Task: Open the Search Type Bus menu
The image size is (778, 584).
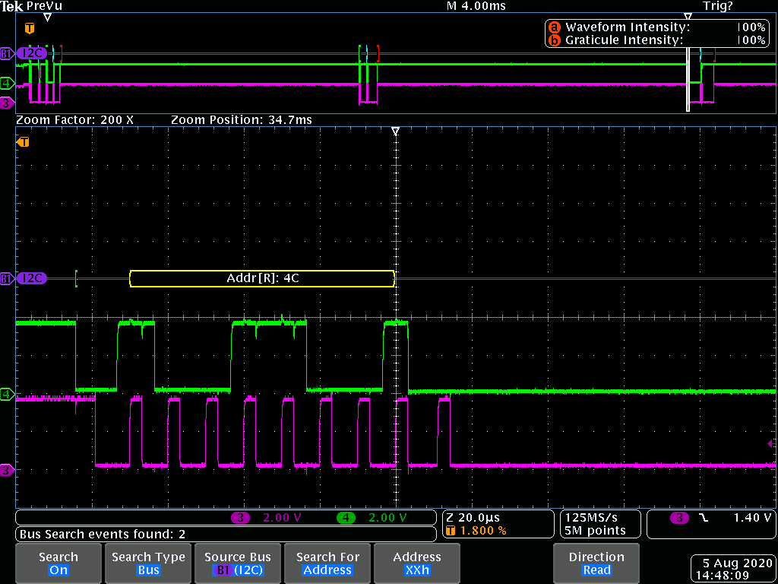Action: 148,563
